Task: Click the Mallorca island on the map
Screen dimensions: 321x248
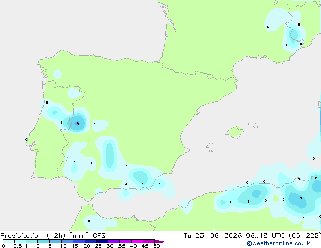Action: (234, 132)
